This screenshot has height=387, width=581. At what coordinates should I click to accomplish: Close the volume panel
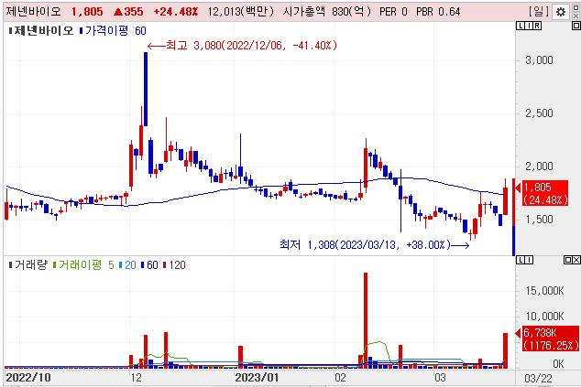pos(576,260)
